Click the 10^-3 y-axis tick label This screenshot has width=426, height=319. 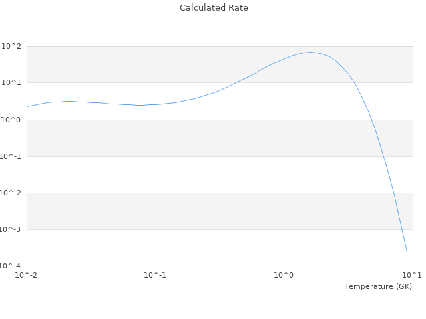coord(11,229)
